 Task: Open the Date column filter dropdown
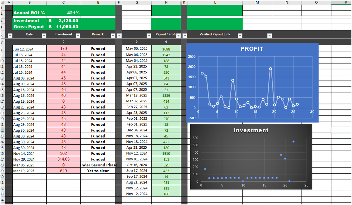[x=44, y=36]
